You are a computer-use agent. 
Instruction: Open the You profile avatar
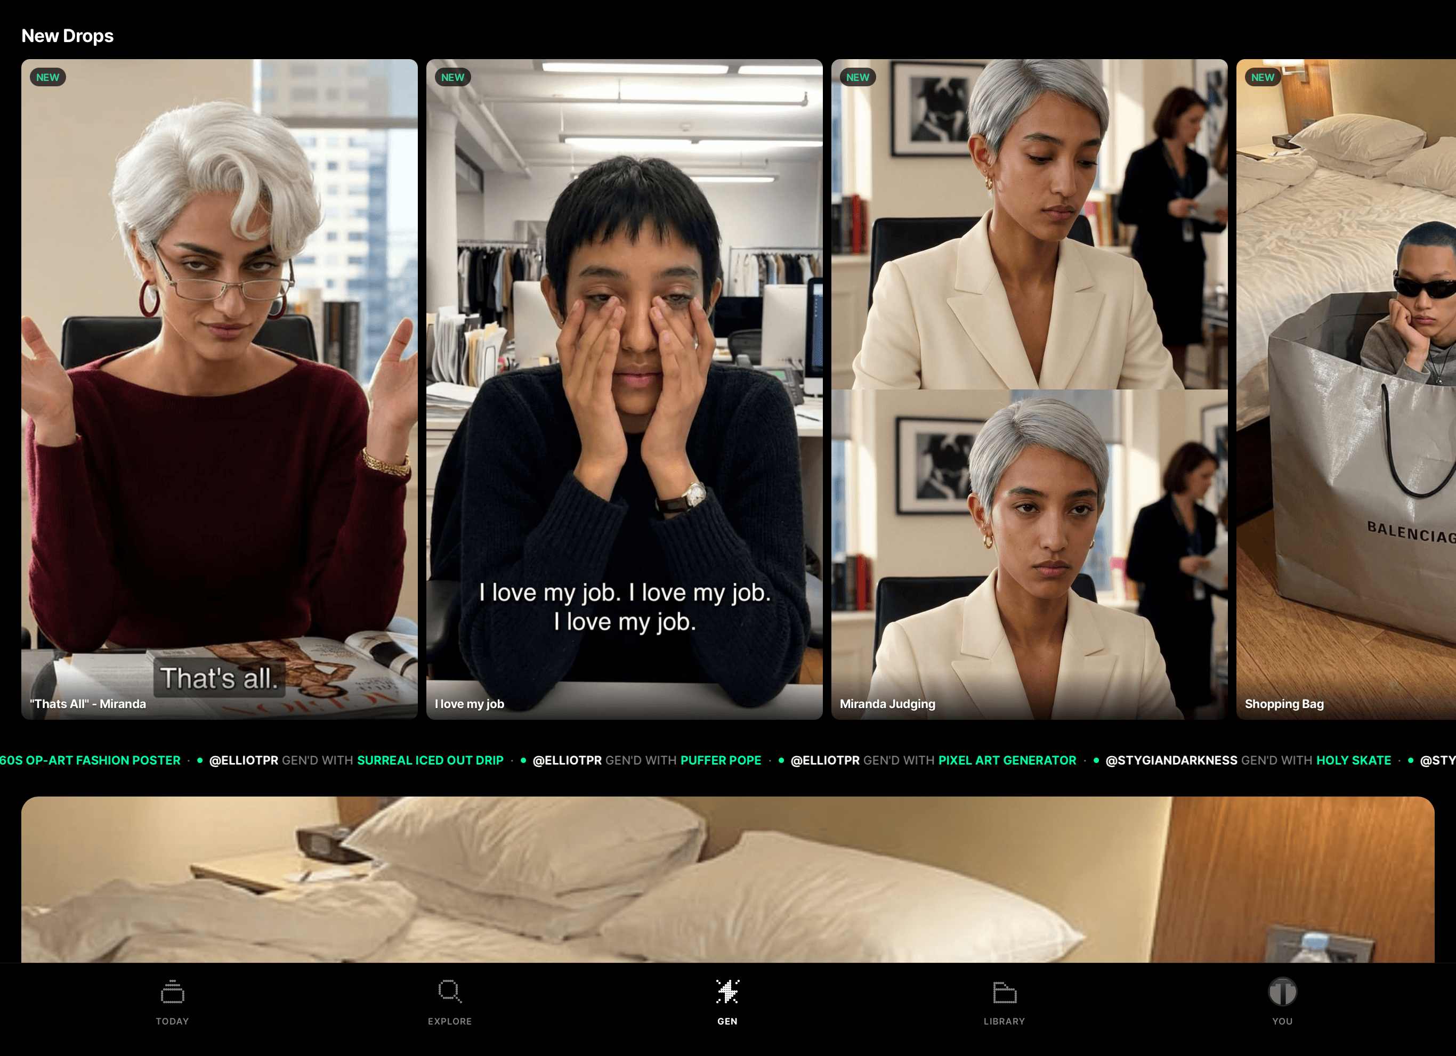pyautogui.click(x=1282, y=992)
